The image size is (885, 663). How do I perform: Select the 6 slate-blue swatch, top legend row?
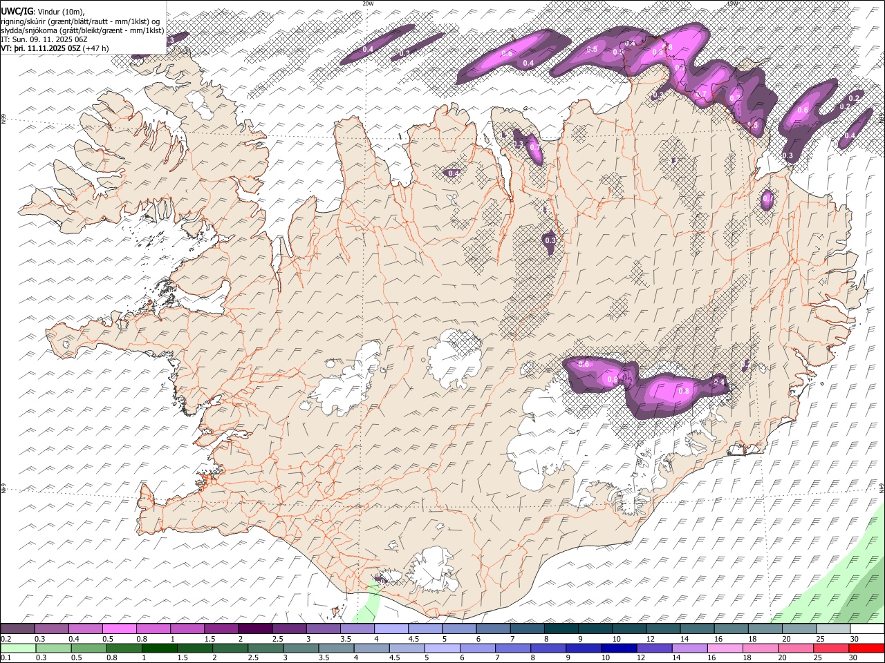[x=493, y=628]
